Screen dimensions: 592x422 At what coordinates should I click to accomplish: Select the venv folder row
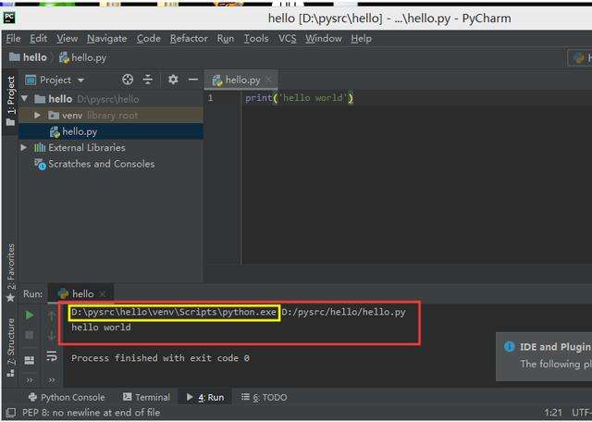tap(110, 116)
